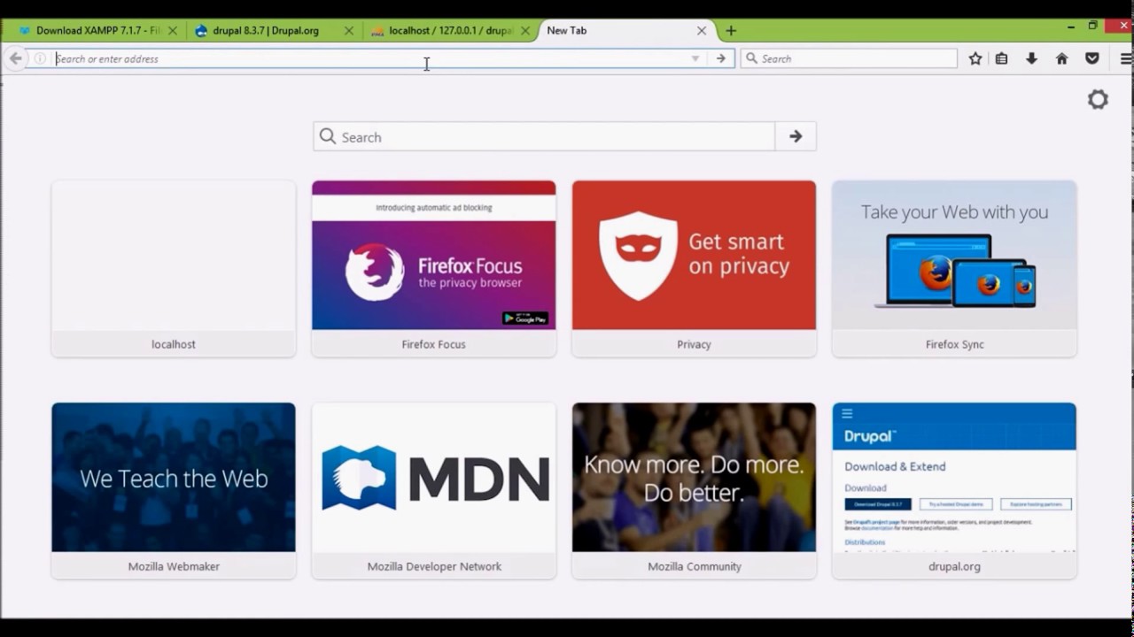Open the Downloads arrow icon
The width and height of the screenshot is (1134, 637).
[x=1031, y=58]
